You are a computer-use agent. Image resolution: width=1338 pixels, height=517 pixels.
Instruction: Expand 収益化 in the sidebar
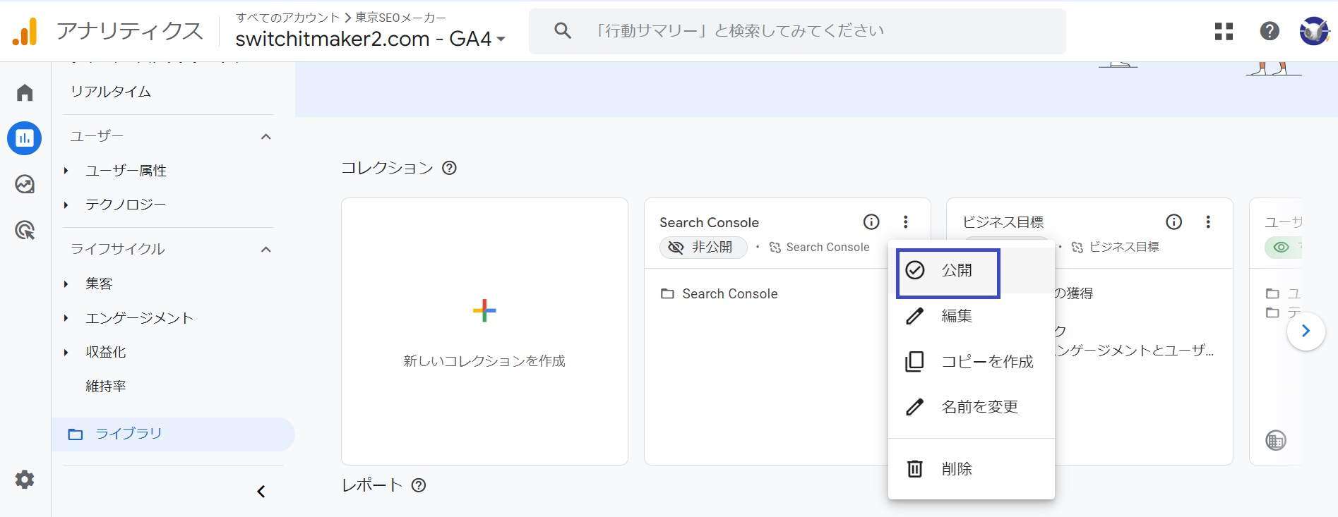66,352
